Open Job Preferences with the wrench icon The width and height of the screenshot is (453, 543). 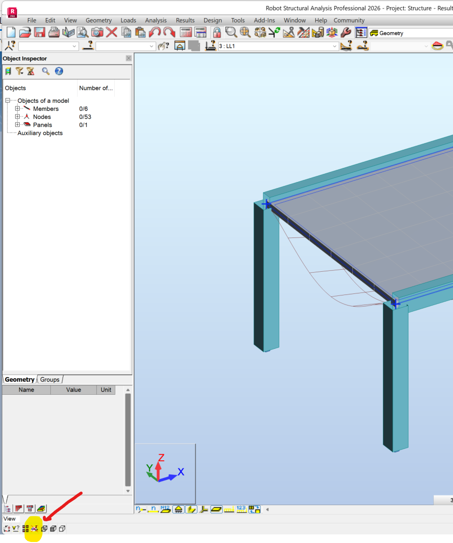[x=346, y=32]
